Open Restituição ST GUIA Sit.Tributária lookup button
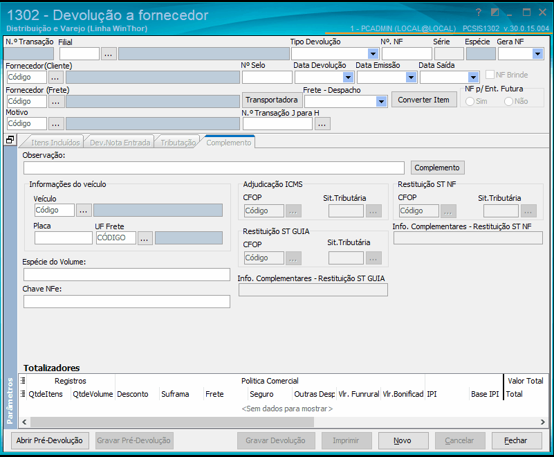 point(373,258)
